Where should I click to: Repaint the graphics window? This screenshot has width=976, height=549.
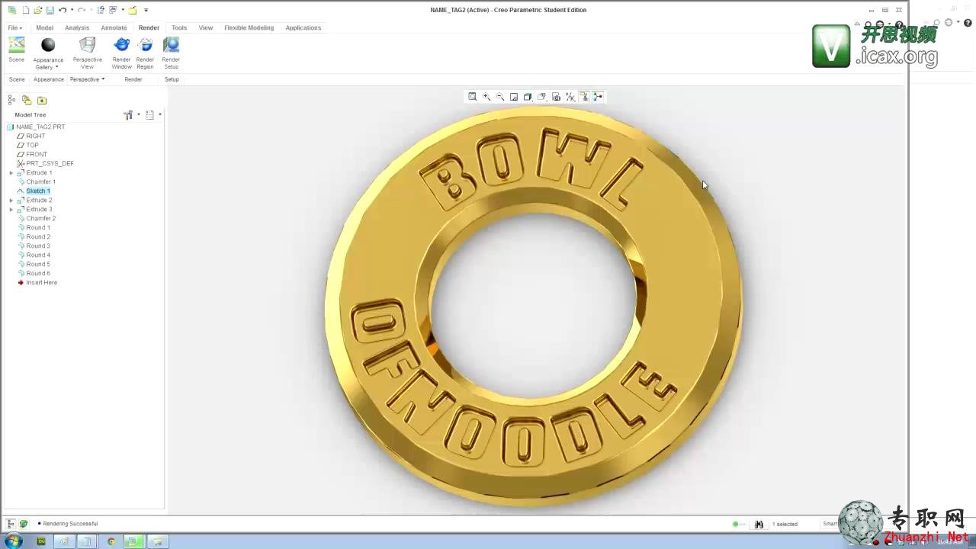[x=514, y=97]
